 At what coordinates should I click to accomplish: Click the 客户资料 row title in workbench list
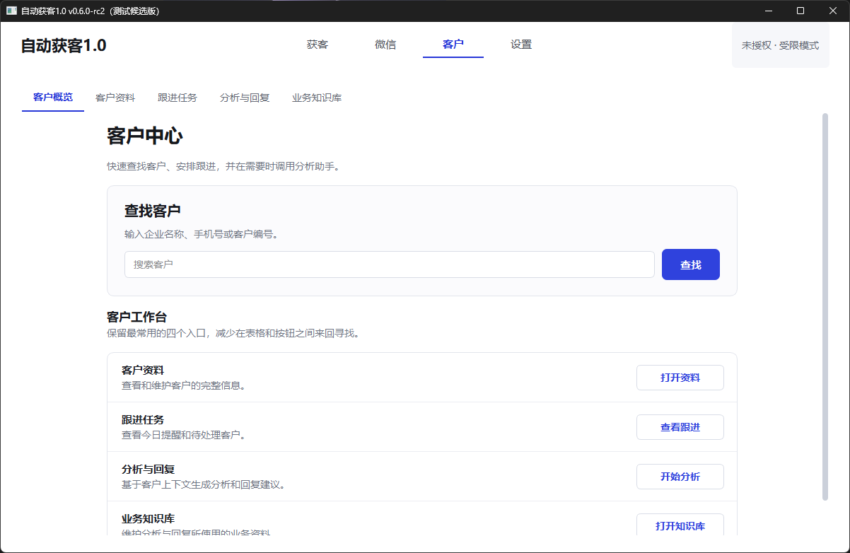[x=143, y=370]
